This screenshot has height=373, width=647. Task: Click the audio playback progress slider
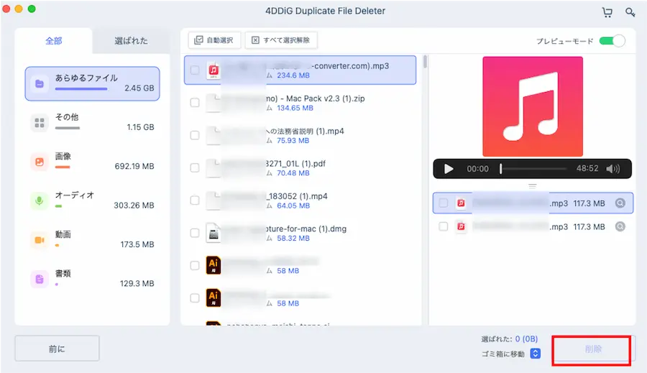pos(533,169)
